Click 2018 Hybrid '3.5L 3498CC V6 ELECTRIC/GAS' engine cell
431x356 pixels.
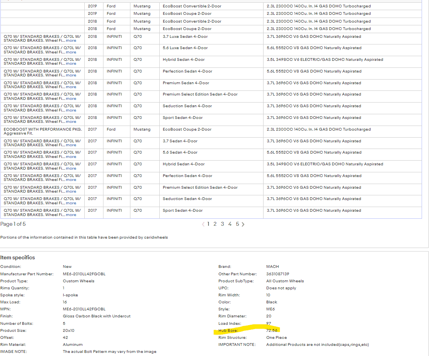point(325,60)
